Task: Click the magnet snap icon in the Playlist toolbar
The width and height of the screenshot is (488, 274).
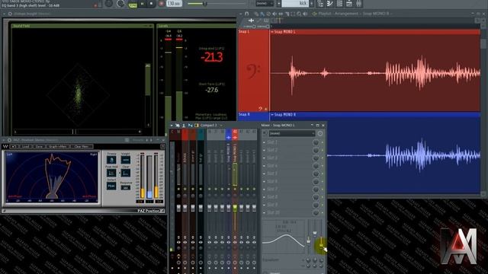Action: click(x=246, y=14)
